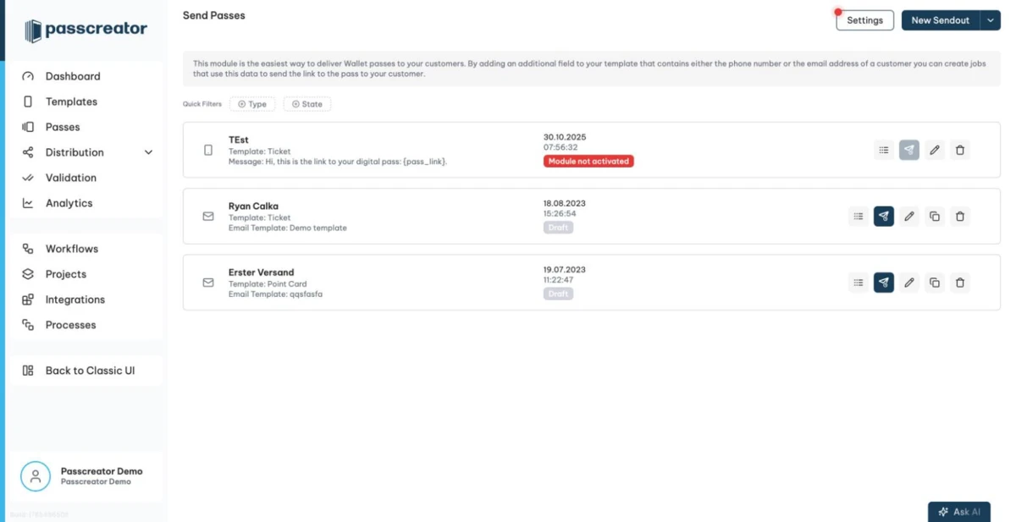This screenshot has height=522, width=1016.
Task: Edit the Erster Versand sendout
Action: [x=909, y=283]
